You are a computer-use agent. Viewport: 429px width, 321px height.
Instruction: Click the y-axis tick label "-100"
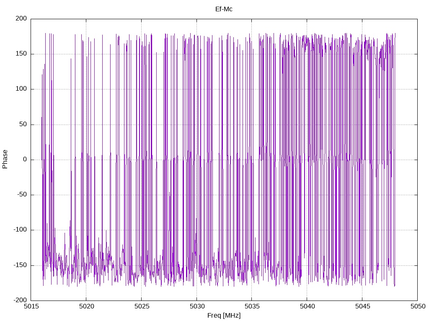click(20, 230)
